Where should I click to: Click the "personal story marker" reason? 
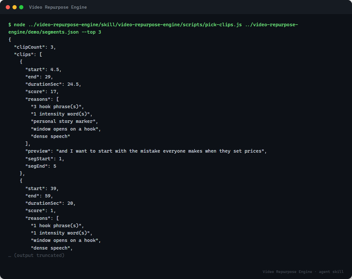tap(64, 122)
